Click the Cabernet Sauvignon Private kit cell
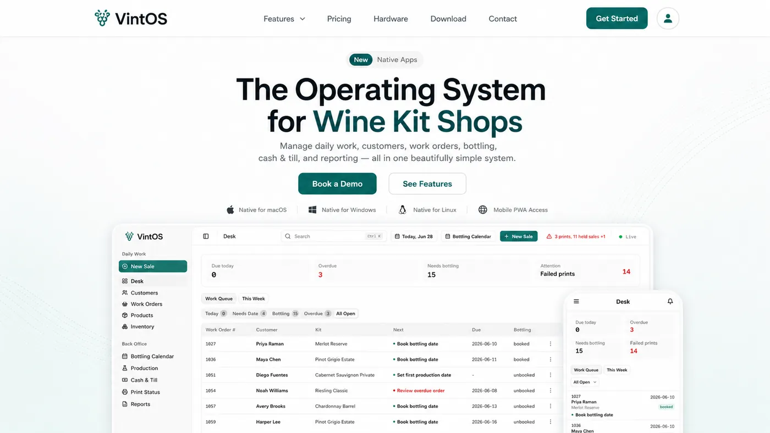 click(x=345, y=375)
